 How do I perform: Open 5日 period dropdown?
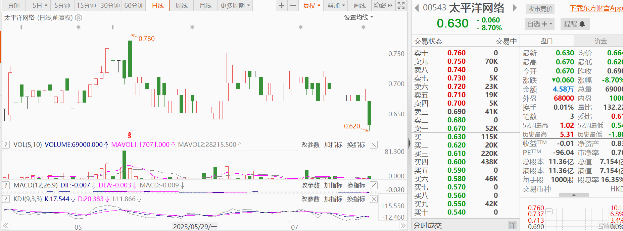[x=40, y=5]
